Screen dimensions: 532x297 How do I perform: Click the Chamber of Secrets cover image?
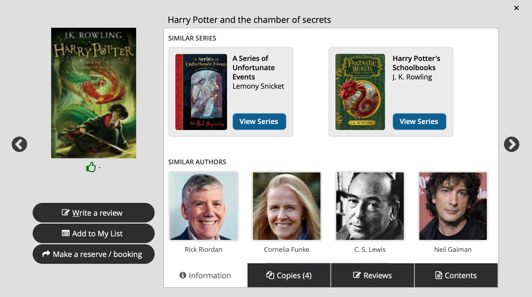(x=94, y=93)
